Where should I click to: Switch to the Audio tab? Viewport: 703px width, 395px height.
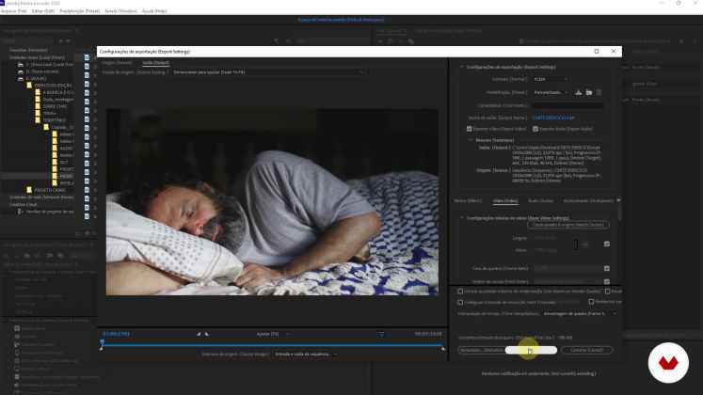pyautogui.click(x=540, y=200)
